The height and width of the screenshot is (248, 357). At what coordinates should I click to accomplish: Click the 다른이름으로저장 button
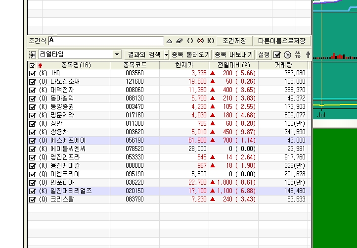(x=282, y=41)
